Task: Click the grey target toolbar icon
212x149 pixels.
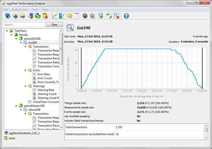Action: click(92, 16)
